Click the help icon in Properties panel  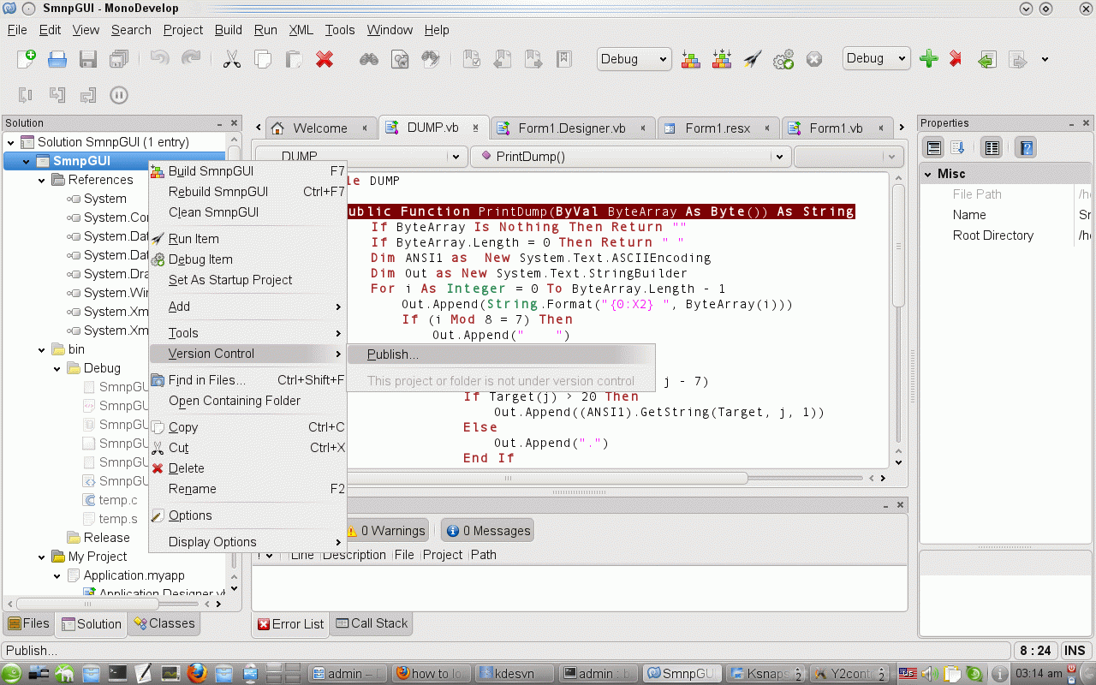point(1027,148)
